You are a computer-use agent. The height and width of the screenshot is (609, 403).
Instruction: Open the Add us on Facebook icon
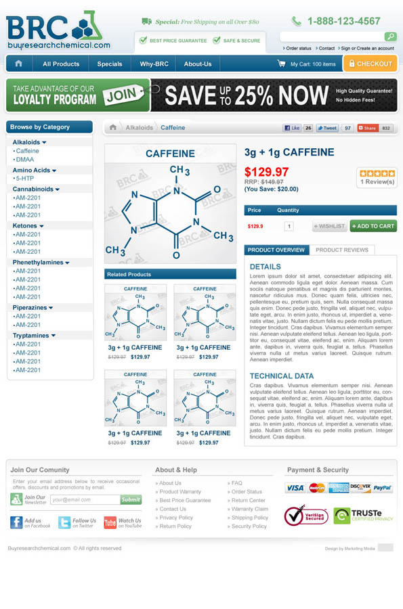tap(16, 522)
